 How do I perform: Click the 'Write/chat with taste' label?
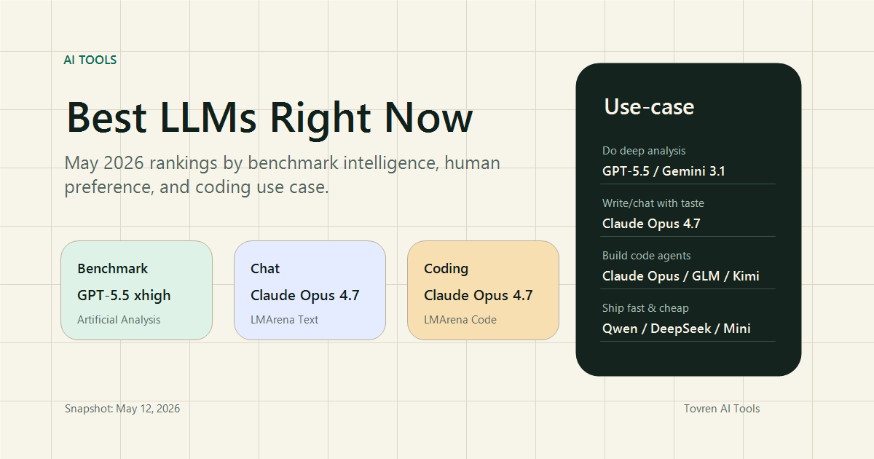(x=653, y=203)
